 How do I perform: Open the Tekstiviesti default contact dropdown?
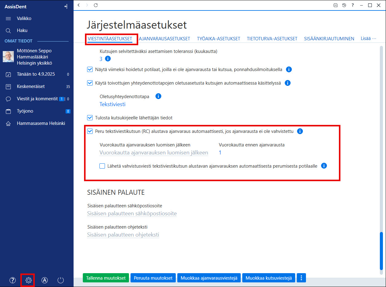coord(112,104)
